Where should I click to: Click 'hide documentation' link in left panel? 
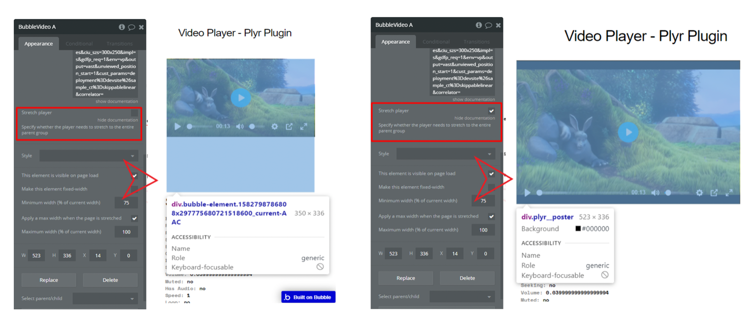coord(118,120)
